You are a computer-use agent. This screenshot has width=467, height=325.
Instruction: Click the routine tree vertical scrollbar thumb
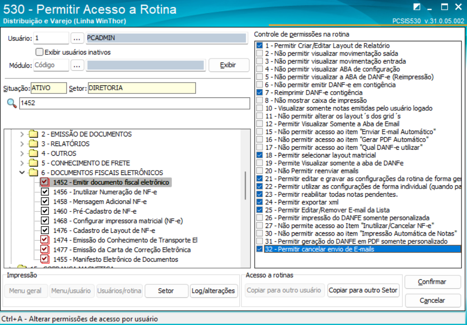pos(246,185)
